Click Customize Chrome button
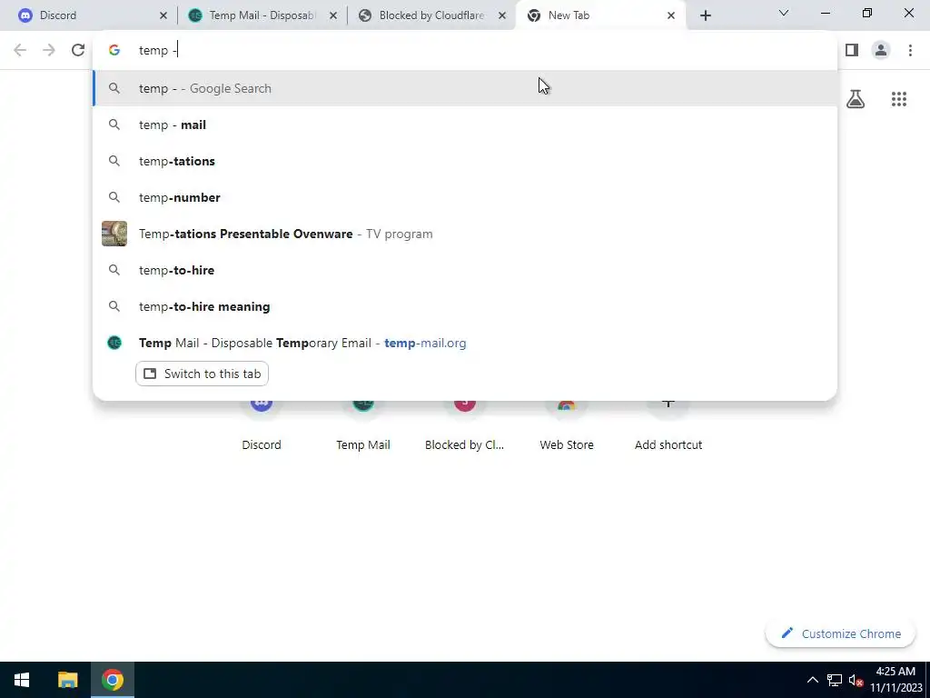This screenshot has height=698, width=930. click(840, 633)
